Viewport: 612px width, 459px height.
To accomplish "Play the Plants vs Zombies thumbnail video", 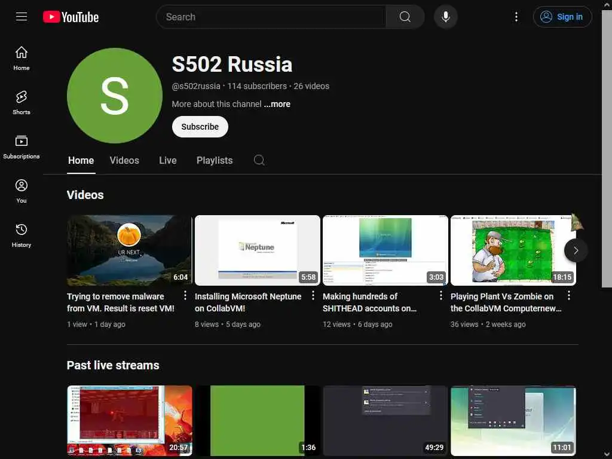I will (513, 250).
